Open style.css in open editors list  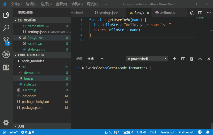[42, 49]
